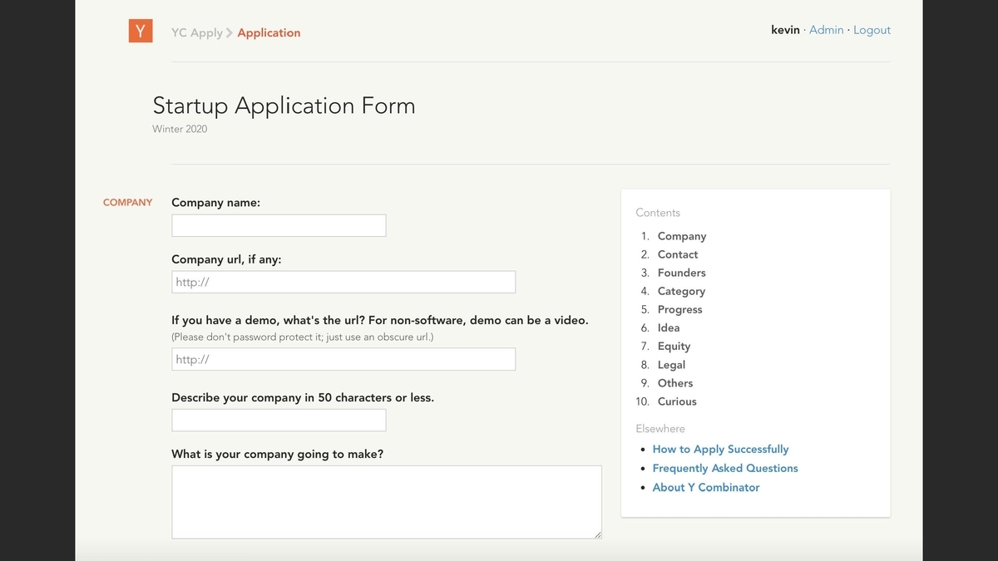The image size is (998, 561).
Task: Jump to Idea section in Contents
Action: [x=669, y=327]
